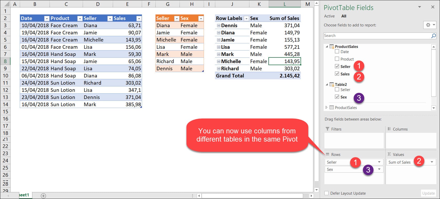This screenshot has height=199, width=440.
Task: Open the Sum of Sales value dropdown
Action: point(432,162)
